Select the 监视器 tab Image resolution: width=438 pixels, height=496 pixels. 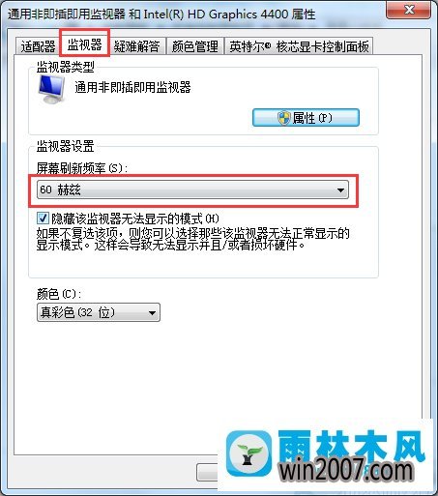coord(85,44)
